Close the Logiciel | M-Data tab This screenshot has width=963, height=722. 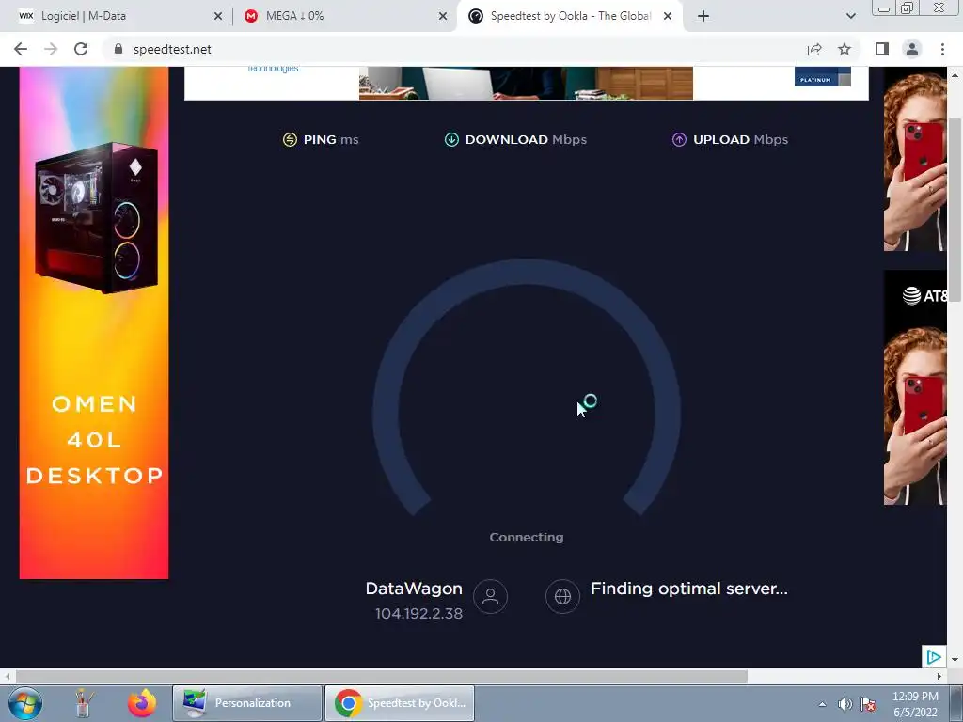point(218,16)
